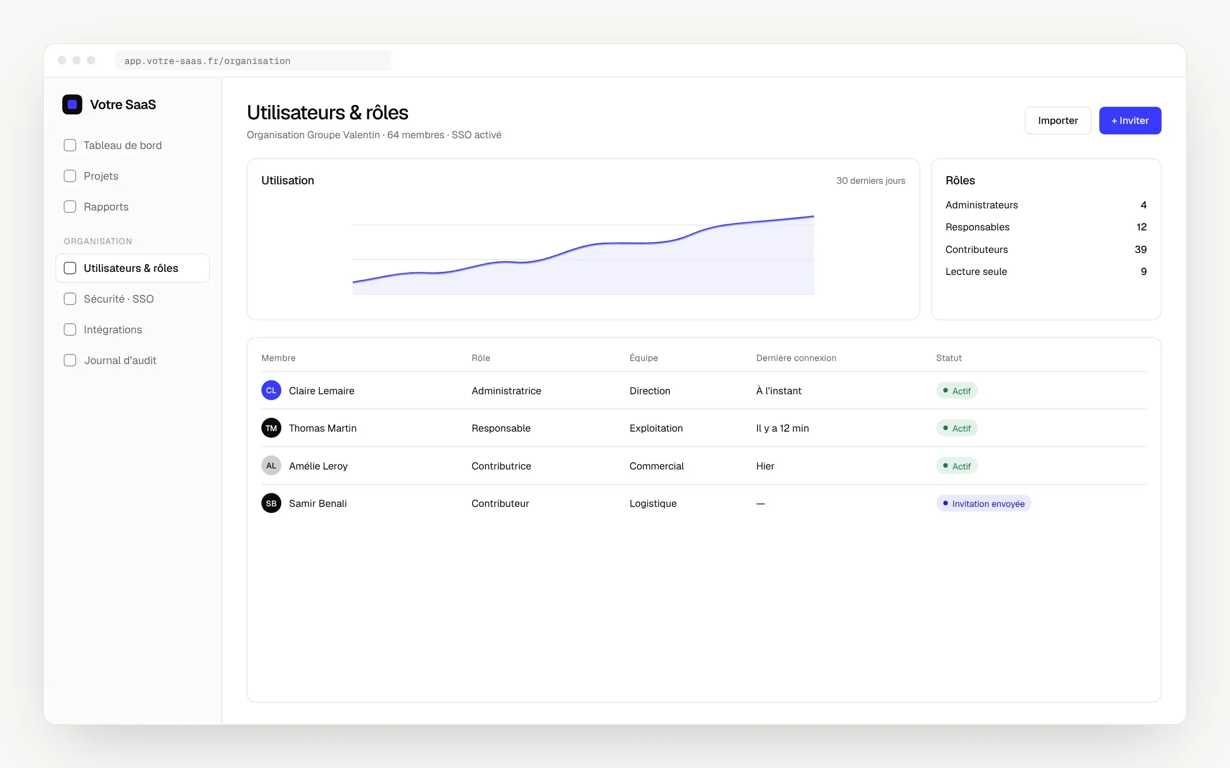
Task: Click the Direction team cell
Action: coord(650,391)
